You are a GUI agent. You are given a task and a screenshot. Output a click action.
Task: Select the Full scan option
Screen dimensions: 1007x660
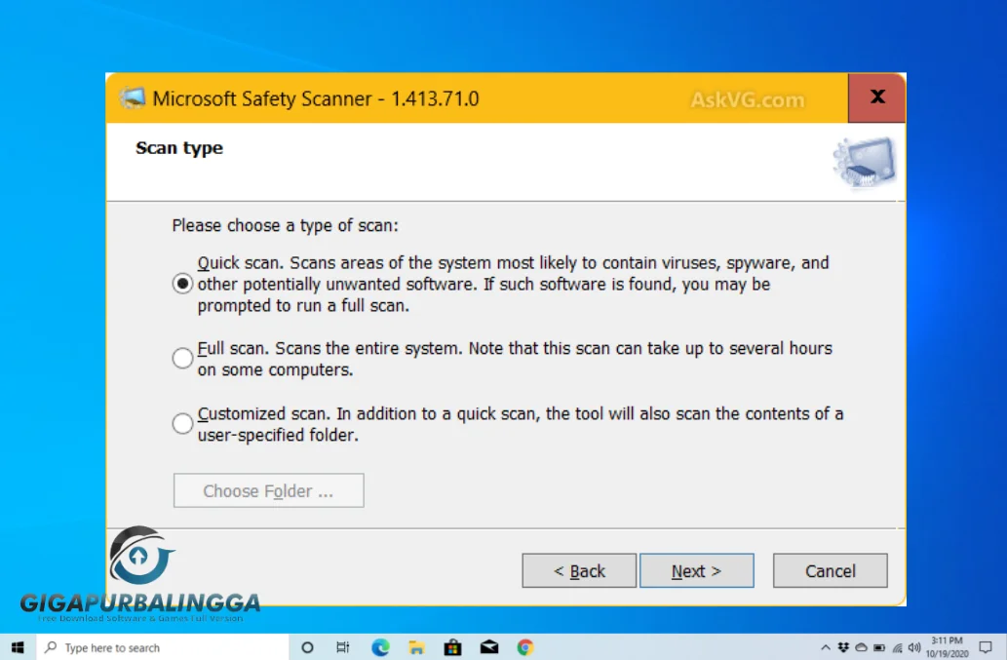click(x=181, y=359)
